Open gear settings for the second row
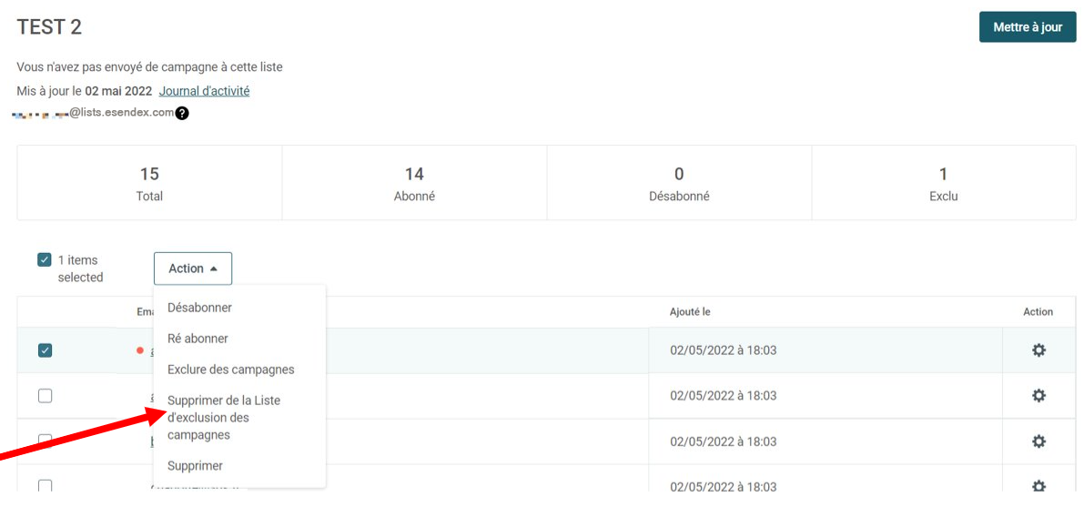Screen dimensions: 1084x507 click(x=1038, y=396)
